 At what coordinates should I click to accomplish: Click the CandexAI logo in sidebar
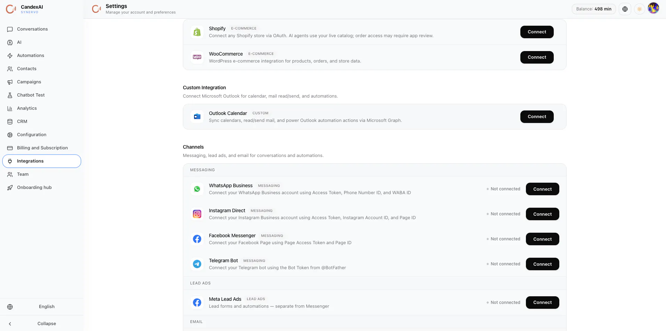(x=11, y=9)
